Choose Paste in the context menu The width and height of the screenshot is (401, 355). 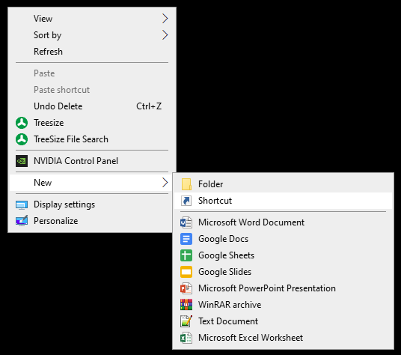(92, 73)
